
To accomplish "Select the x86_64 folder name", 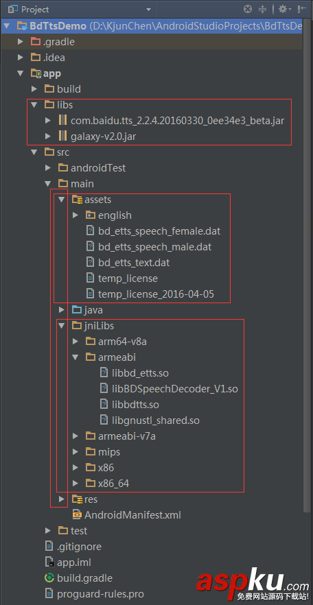I will click(113, 484).
